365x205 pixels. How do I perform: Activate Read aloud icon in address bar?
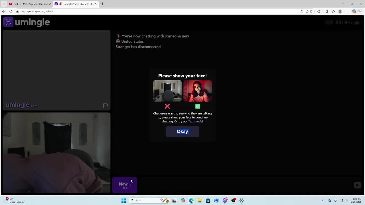302,11
